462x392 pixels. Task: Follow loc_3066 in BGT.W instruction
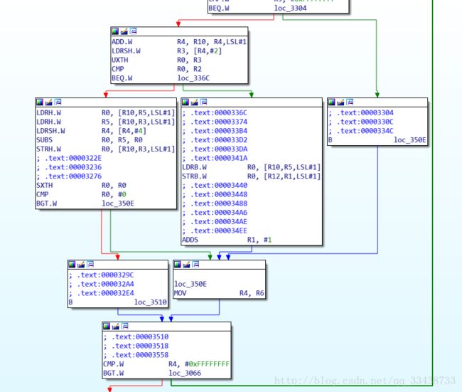click(185, 373)
